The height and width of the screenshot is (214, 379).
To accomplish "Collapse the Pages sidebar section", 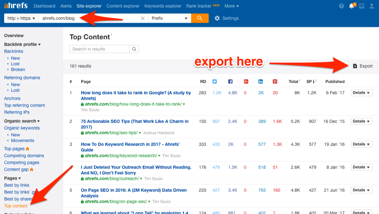I will point(12,178).
